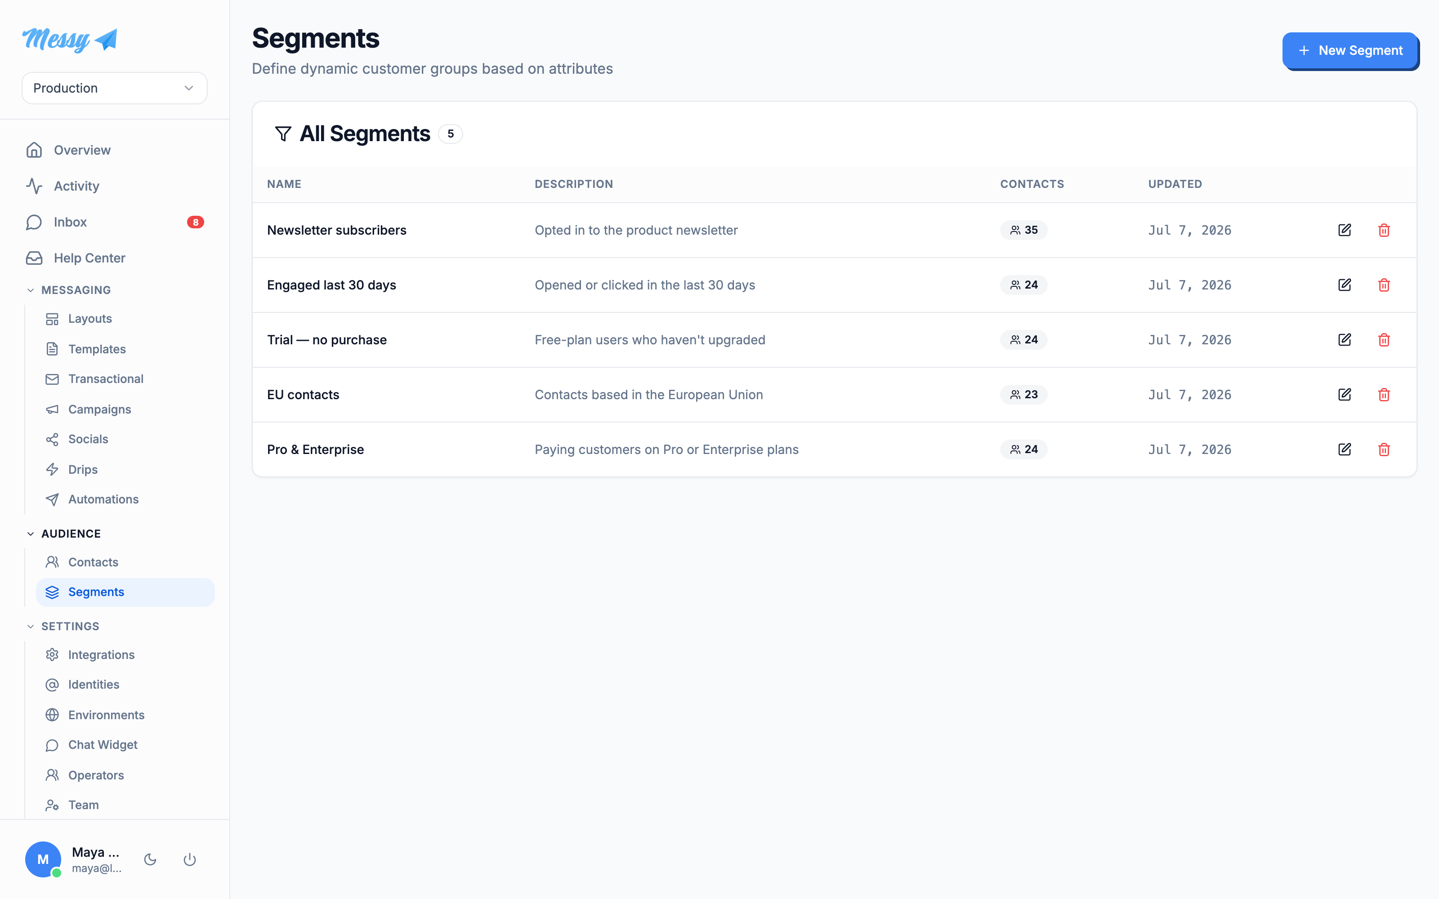Click the All Segments filter icon
The width and height of the screenshot is (1439, 899).
click(283, 134)
